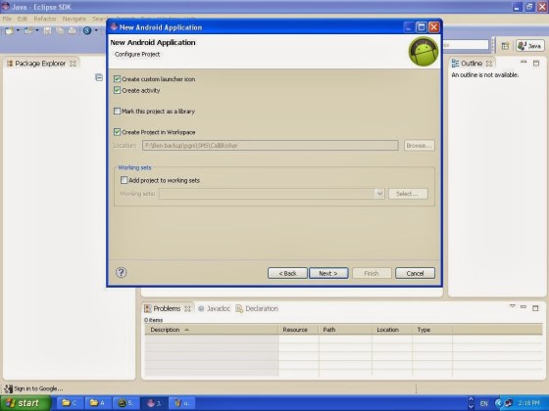Click the Package Explorer panel icon

(10, 64)
